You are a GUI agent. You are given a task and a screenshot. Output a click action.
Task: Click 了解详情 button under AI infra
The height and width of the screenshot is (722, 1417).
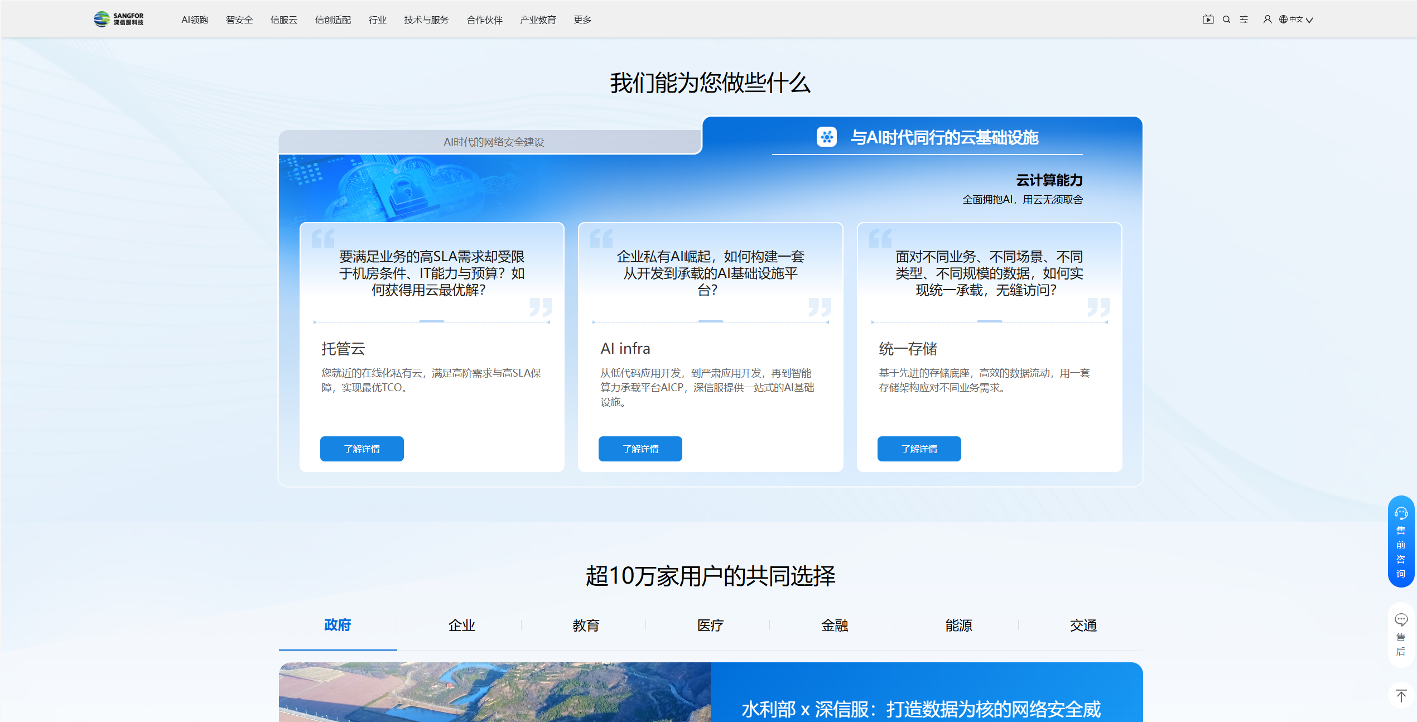[640, 449]
